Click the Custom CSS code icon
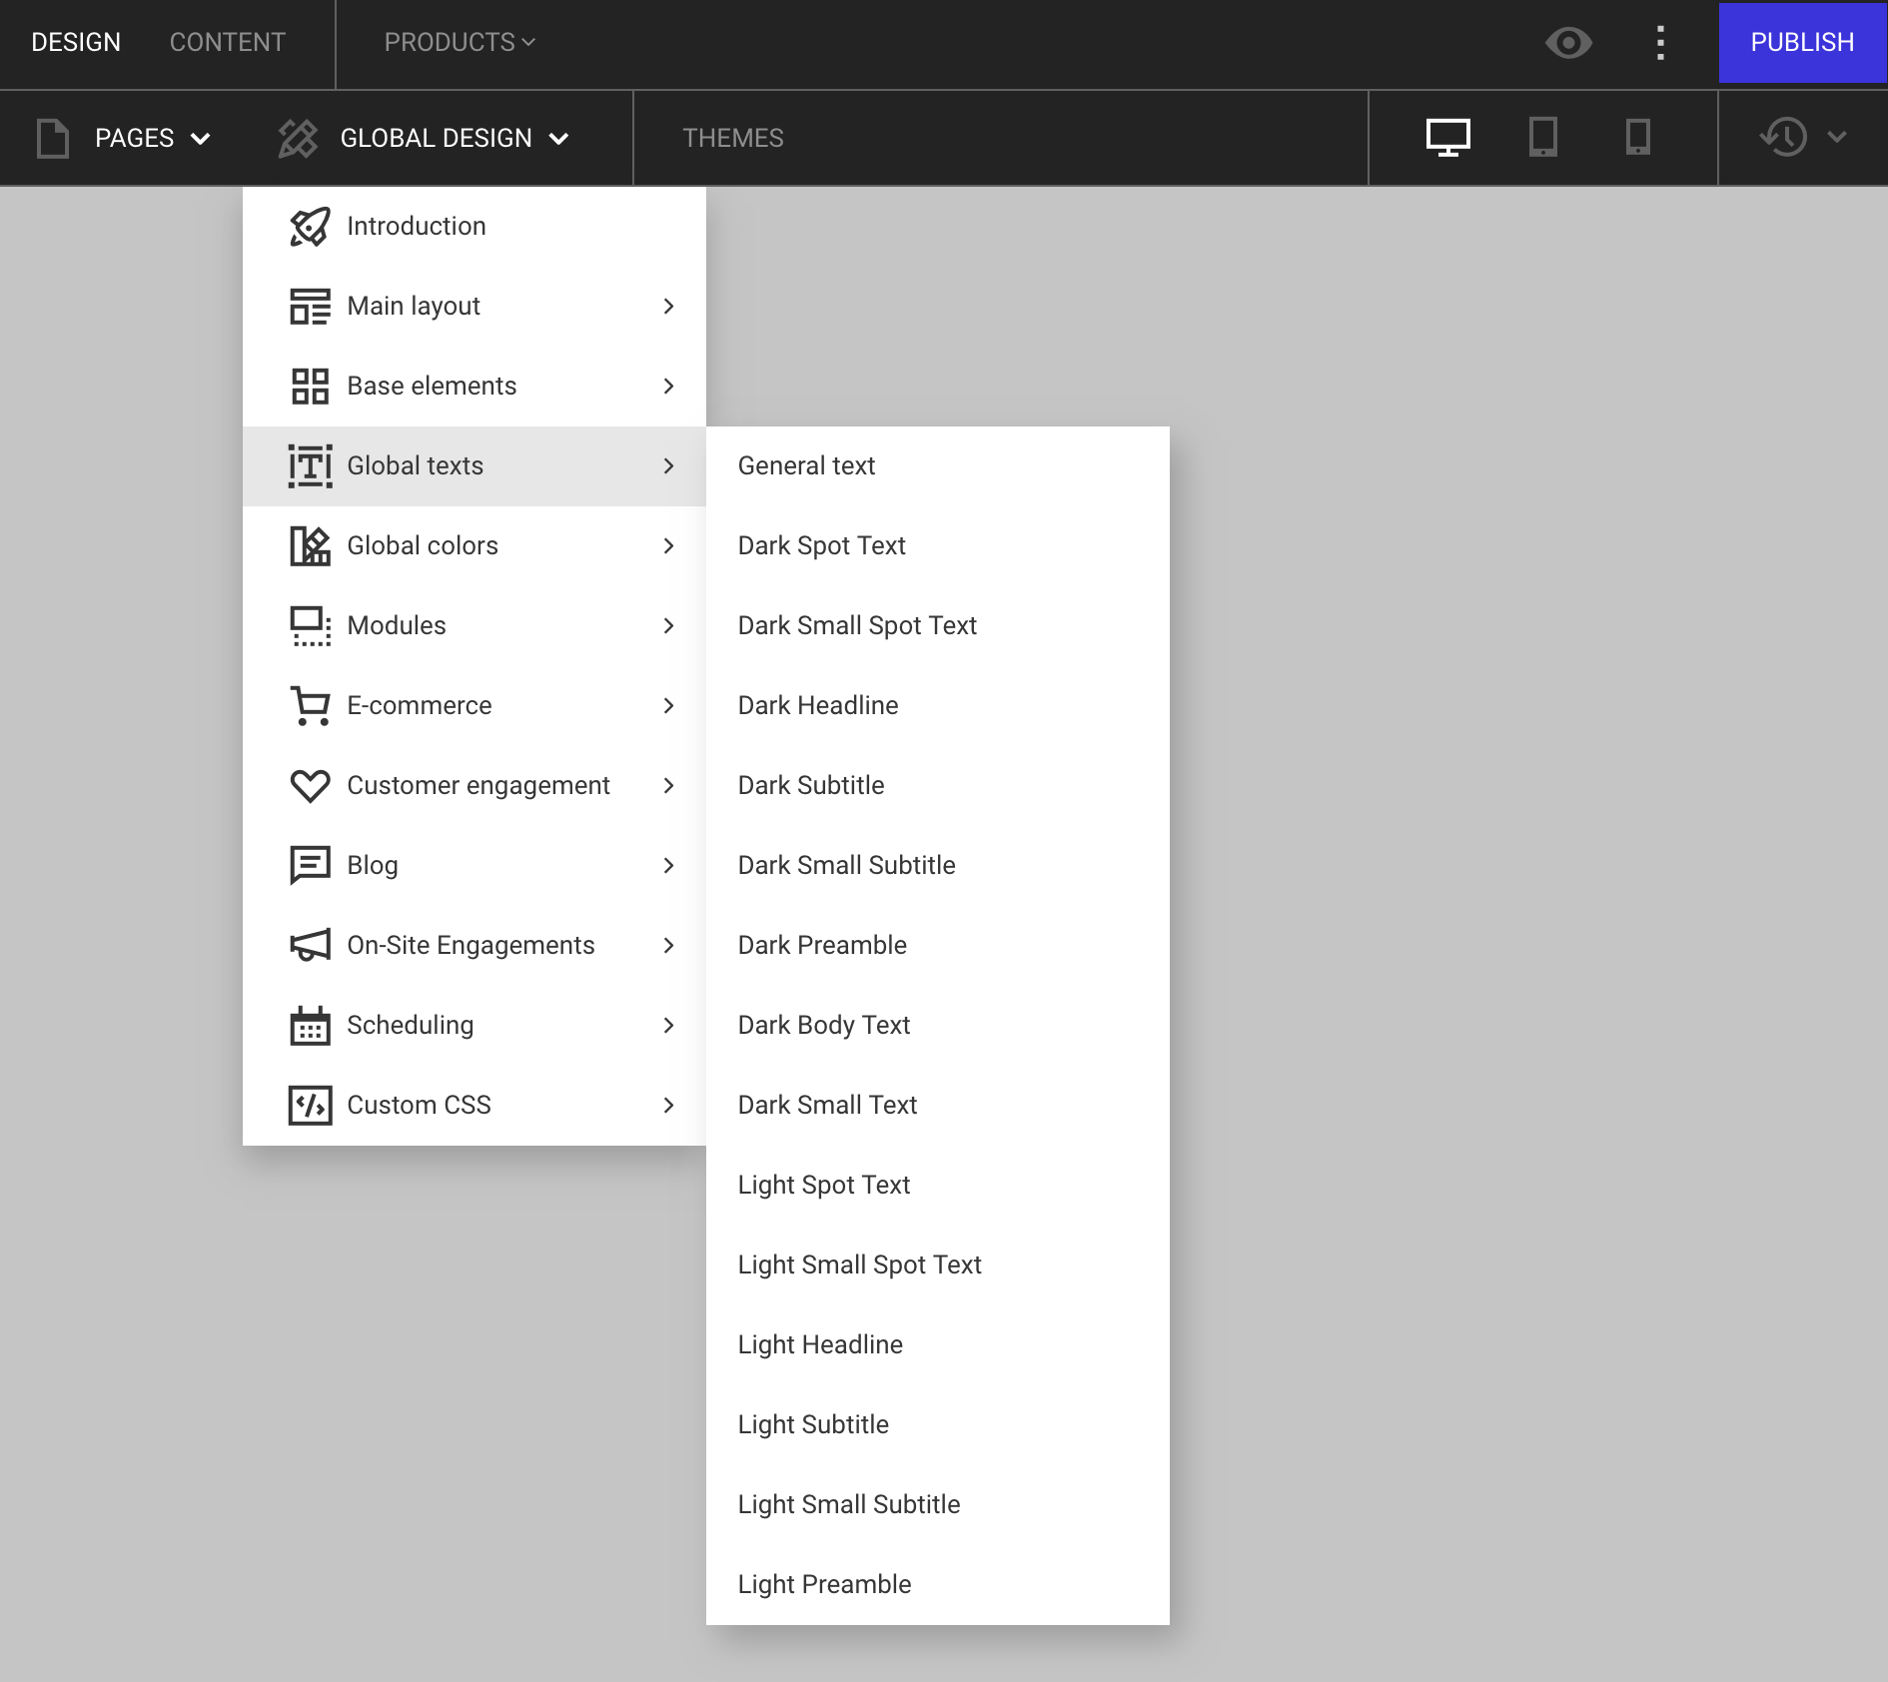Viewport: 1888px width, 1682px height. tap(310, 1105)
